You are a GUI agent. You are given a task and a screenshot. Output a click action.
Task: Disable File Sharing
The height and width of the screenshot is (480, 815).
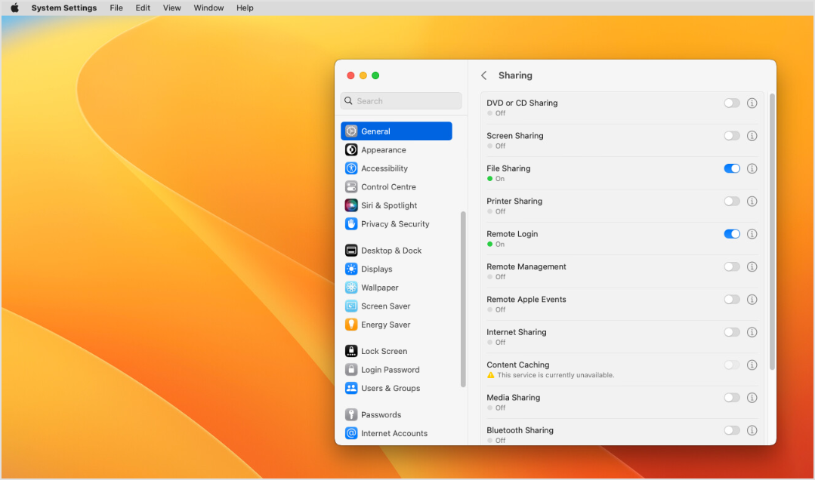(731, 168)
